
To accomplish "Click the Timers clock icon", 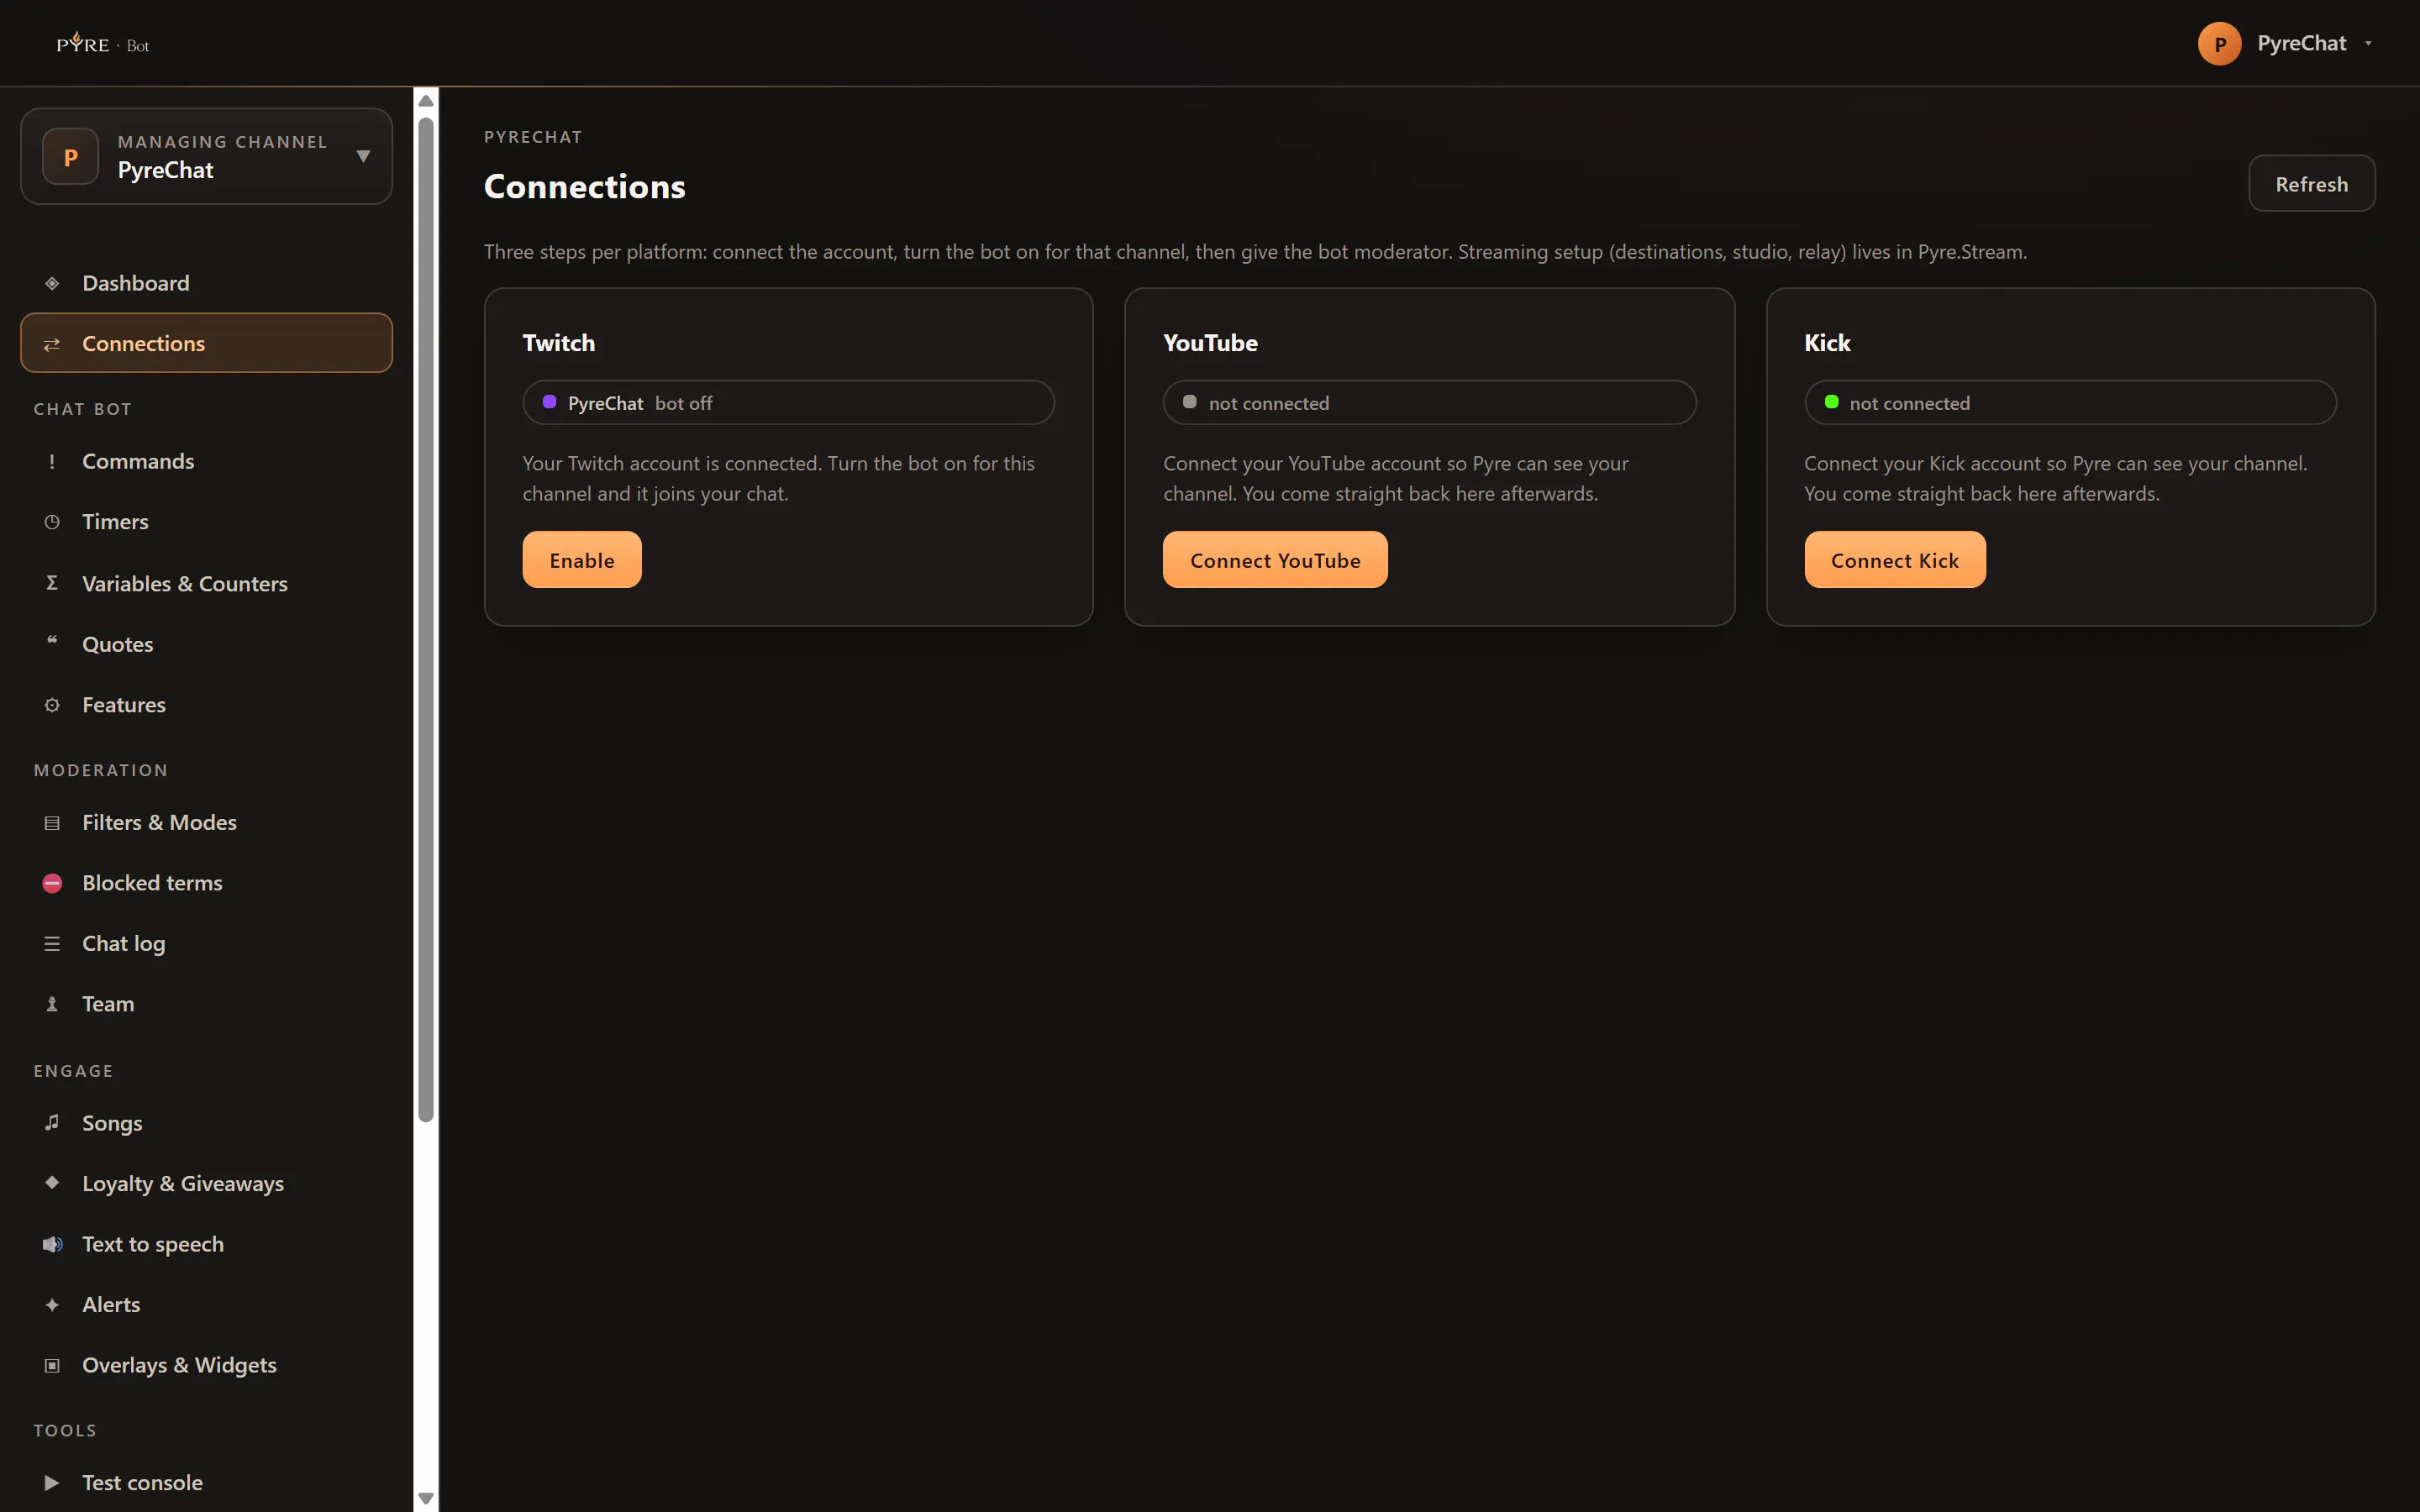I will pos(52,522).
